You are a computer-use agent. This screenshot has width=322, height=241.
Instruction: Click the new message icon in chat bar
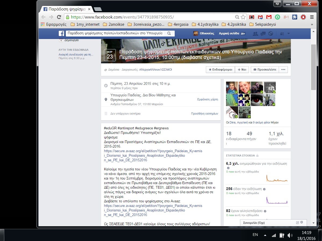click(297, 222)
